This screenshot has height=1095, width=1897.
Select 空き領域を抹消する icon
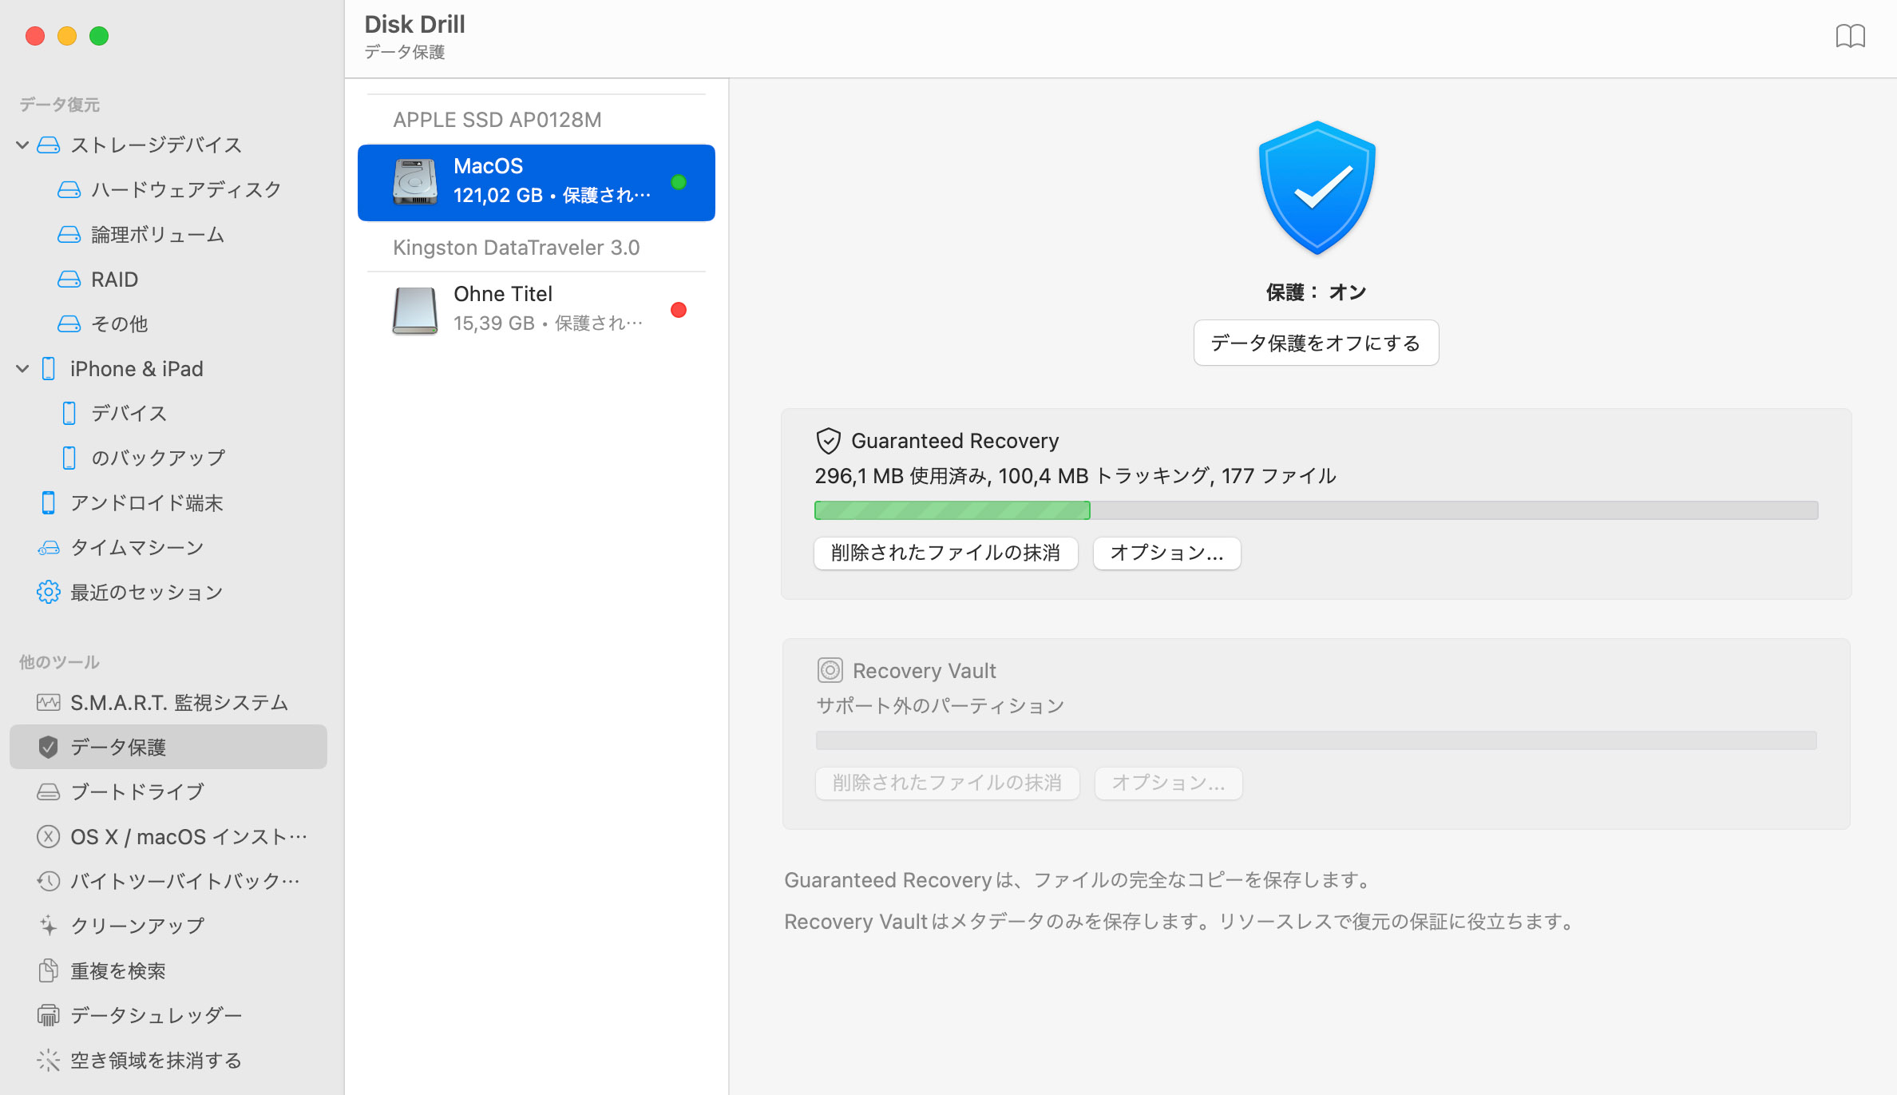pos(47,1060)
